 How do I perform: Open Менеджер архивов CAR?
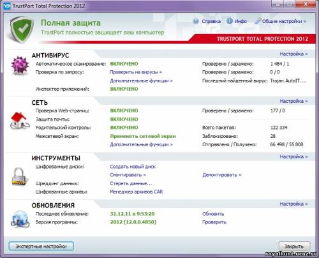(137, 192)
